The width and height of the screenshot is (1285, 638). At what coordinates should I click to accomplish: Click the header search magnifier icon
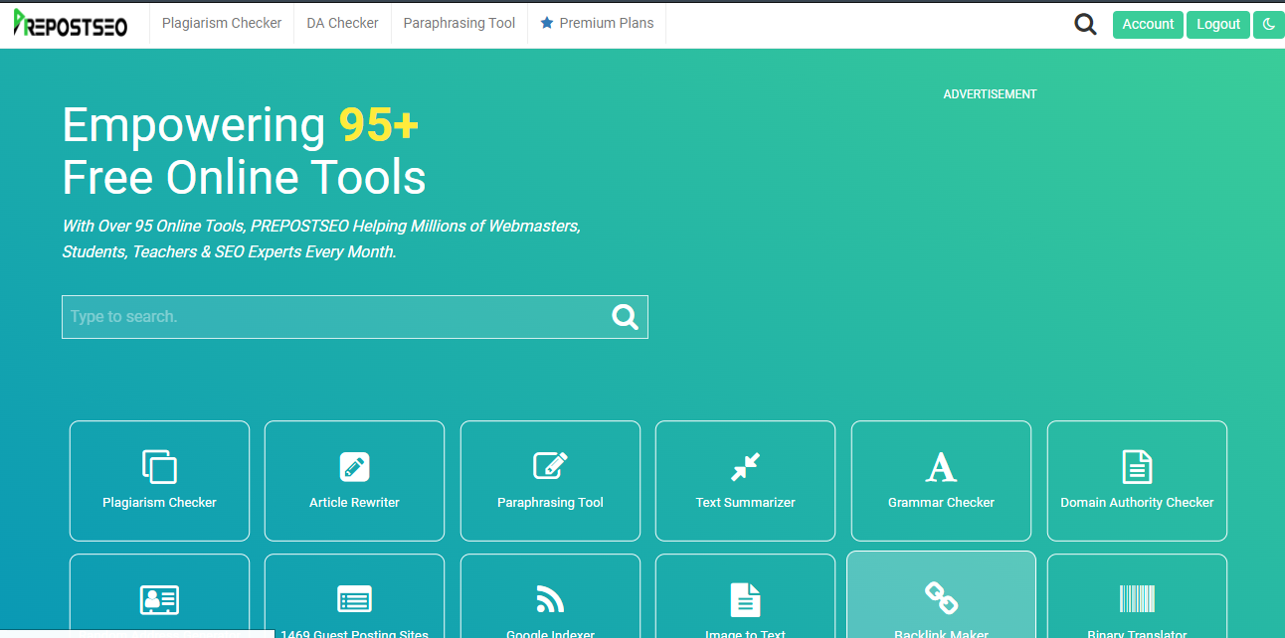(x=1085, y=24)
